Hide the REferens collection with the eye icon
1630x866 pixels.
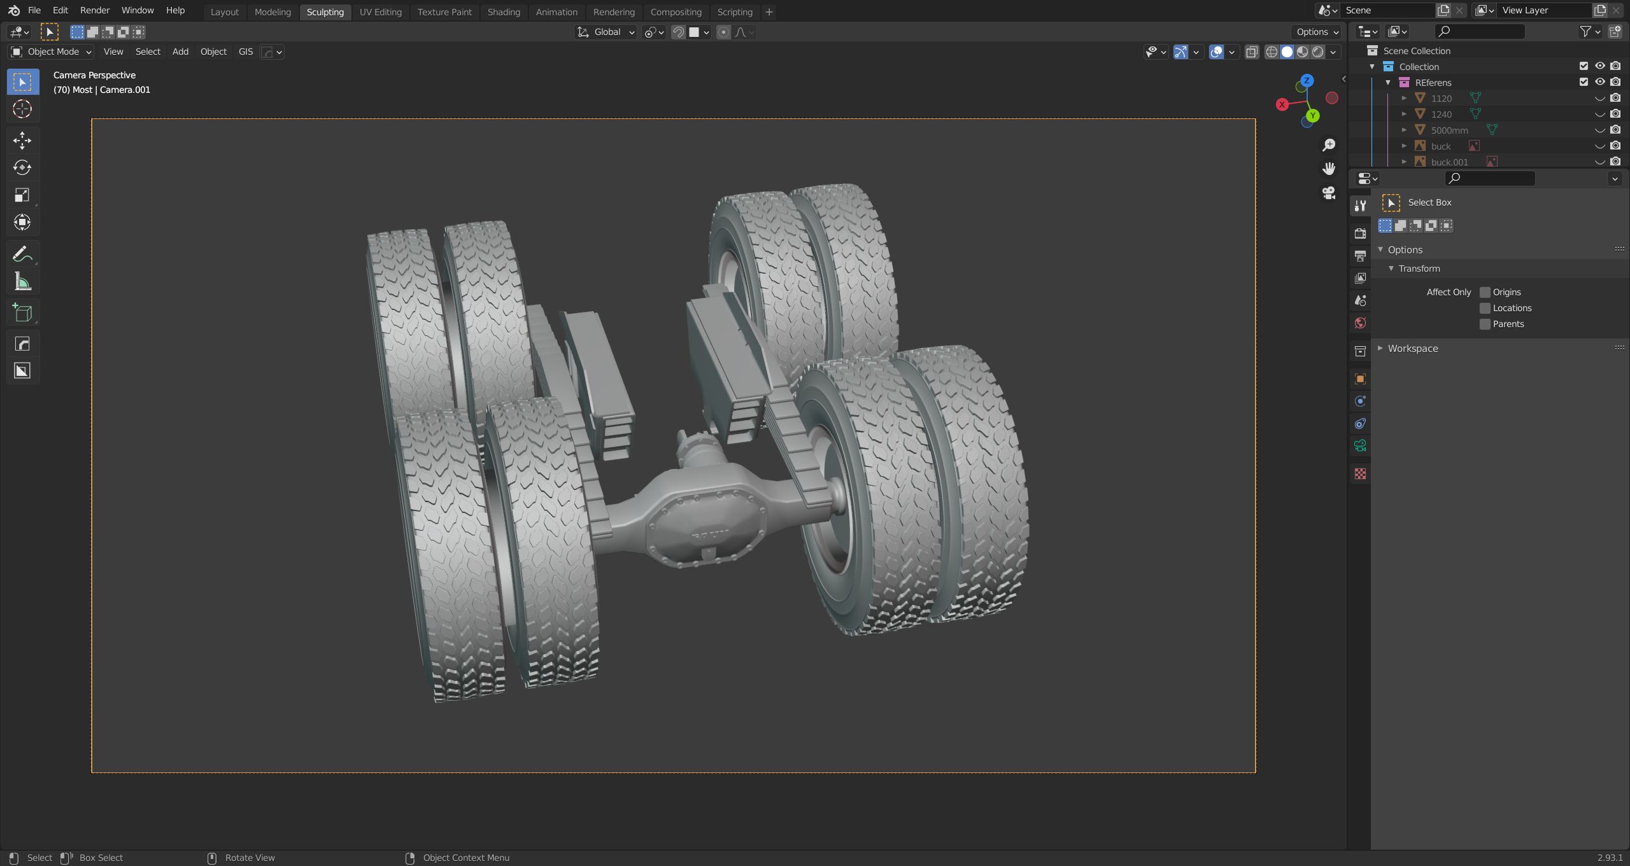click(1599, 82)
